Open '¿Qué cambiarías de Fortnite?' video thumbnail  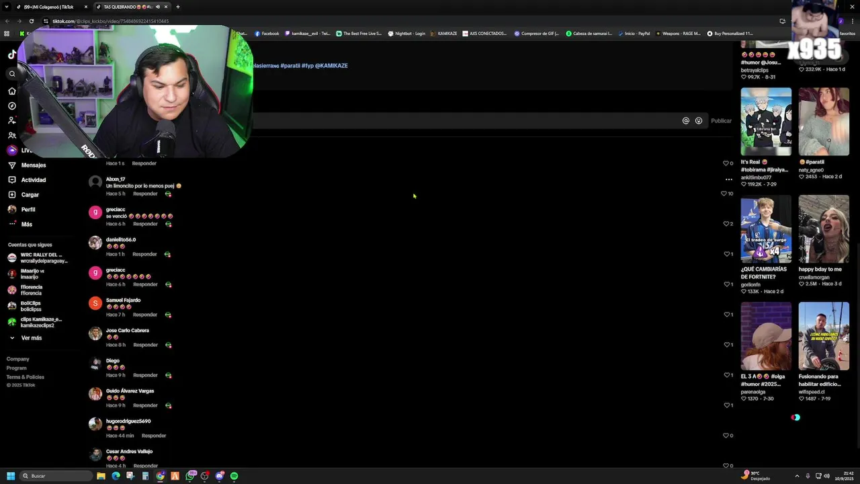tap(766, 229)
